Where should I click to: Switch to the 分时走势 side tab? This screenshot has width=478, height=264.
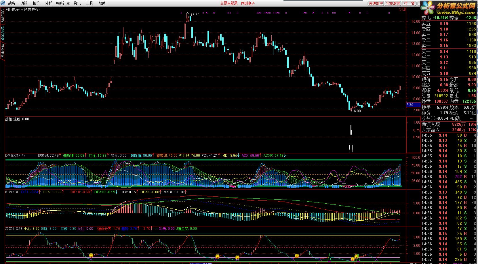pyautogui.click(x=3, y=16)
